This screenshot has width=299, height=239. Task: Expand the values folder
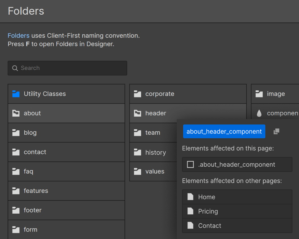coord(154,171)
